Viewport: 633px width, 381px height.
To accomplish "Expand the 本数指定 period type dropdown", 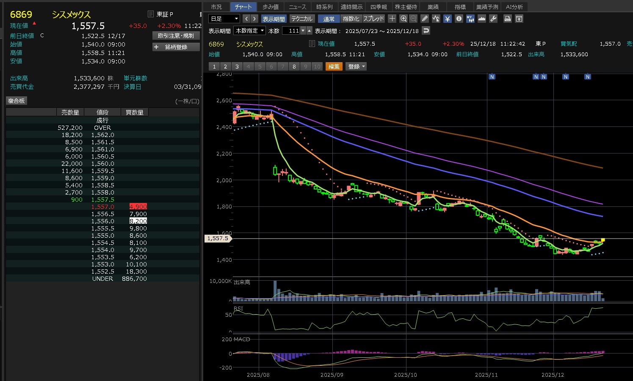I will pyautogui.click(x=250, y=30).
